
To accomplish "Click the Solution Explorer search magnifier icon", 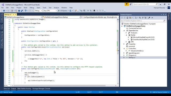I will tap(164, 21).
